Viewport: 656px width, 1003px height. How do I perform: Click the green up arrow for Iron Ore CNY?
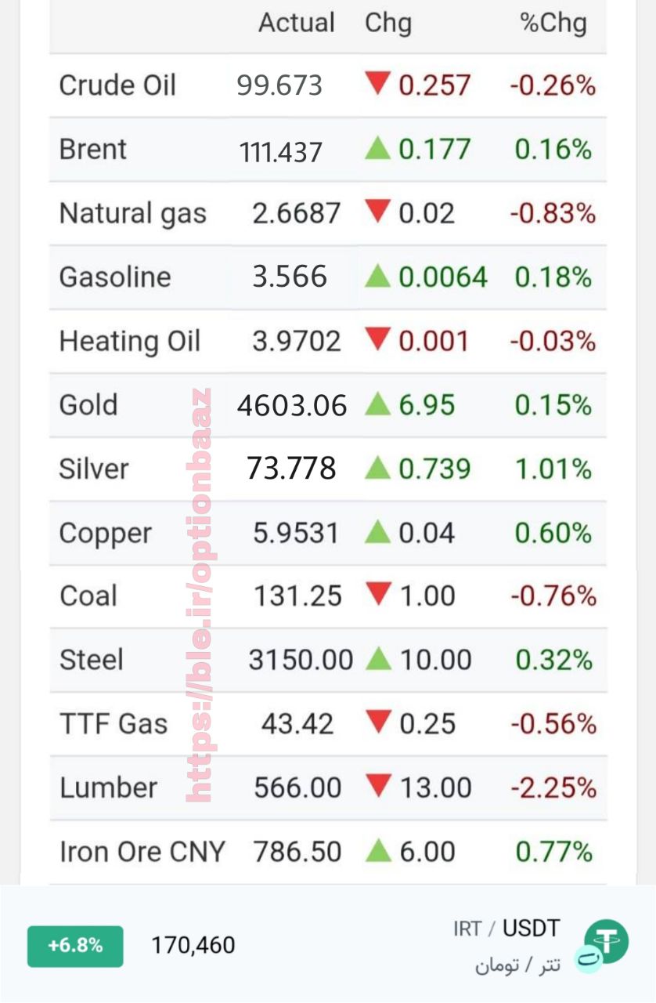coord(378,850)
